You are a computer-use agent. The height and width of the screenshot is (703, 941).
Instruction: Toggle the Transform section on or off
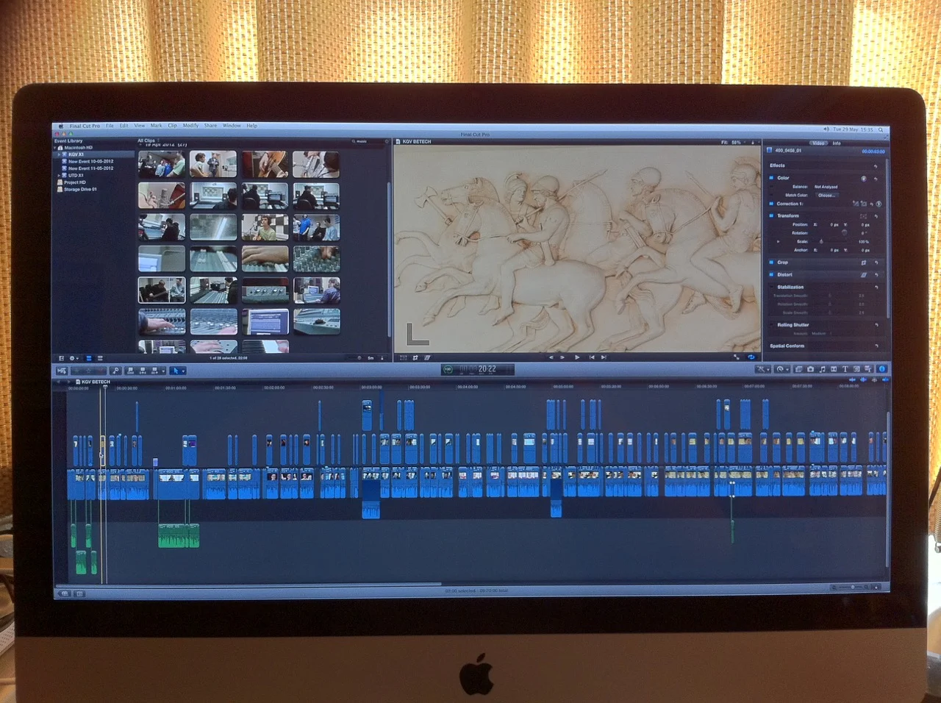pos(770,215)
